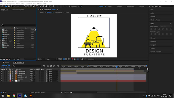Screen dimensions: 174x98
Task: Hide layer 2 Pre-comp 1 with eye toggle
Action: point(1,73)
